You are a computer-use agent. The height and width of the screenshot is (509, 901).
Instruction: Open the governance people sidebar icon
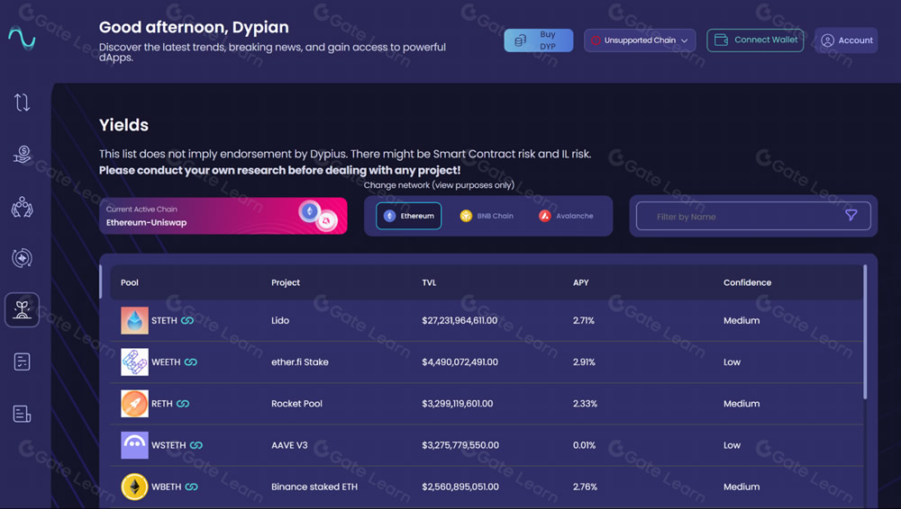pyautogui.click(x=22, y=207)
